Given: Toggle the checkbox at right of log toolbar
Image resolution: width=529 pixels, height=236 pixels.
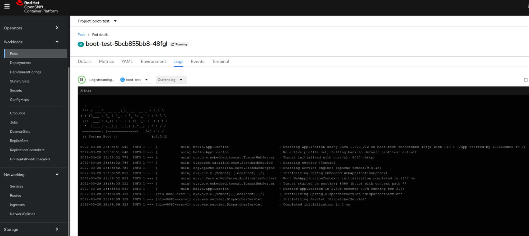Looking at the screenshot, I should [x=526, y=80].
